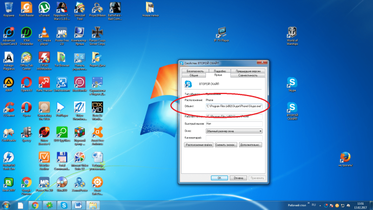Screen dimensions: 373x210
Task: Select the Excel 2007 desktop shortcut
Action: point(9,185)
